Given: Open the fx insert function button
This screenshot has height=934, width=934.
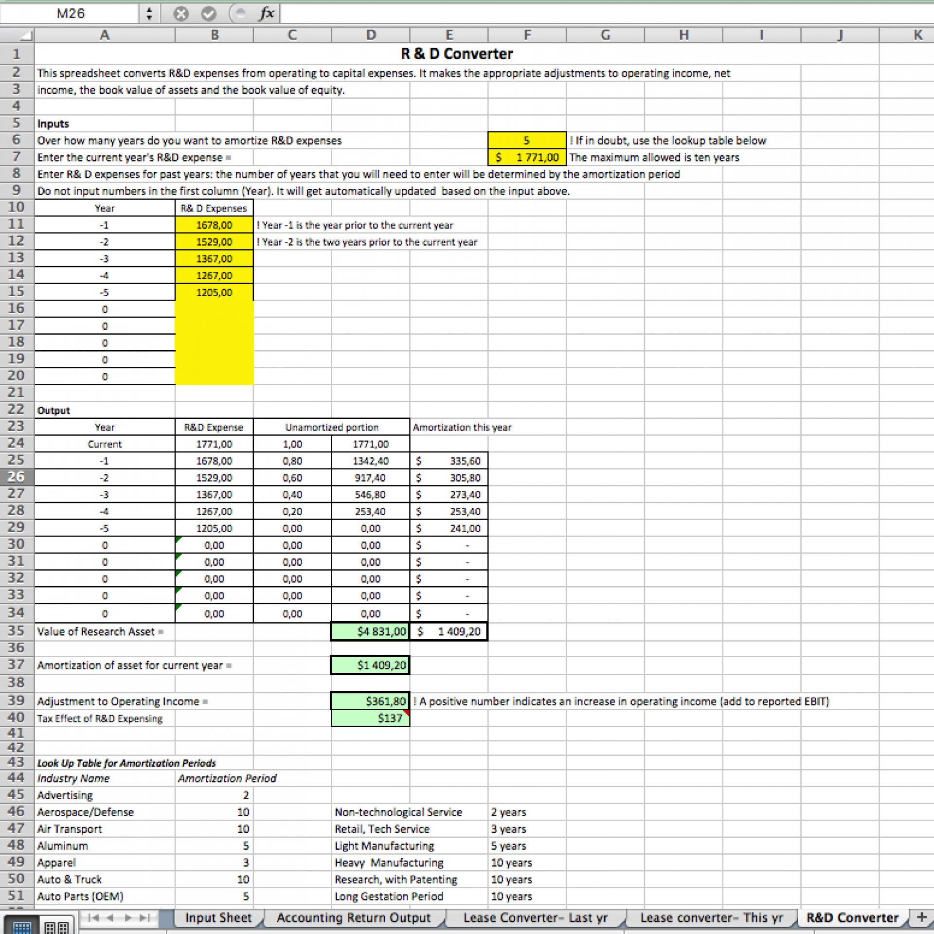Looking at the screenshot, I should coord(267,14).
